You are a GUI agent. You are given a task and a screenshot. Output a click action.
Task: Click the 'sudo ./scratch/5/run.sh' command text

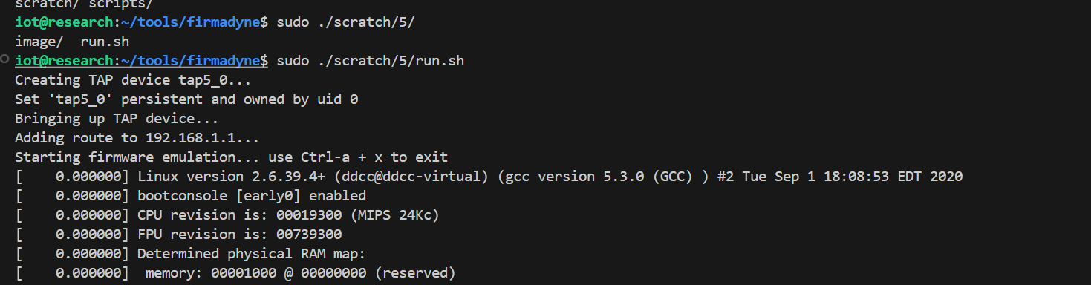(370, 61)
